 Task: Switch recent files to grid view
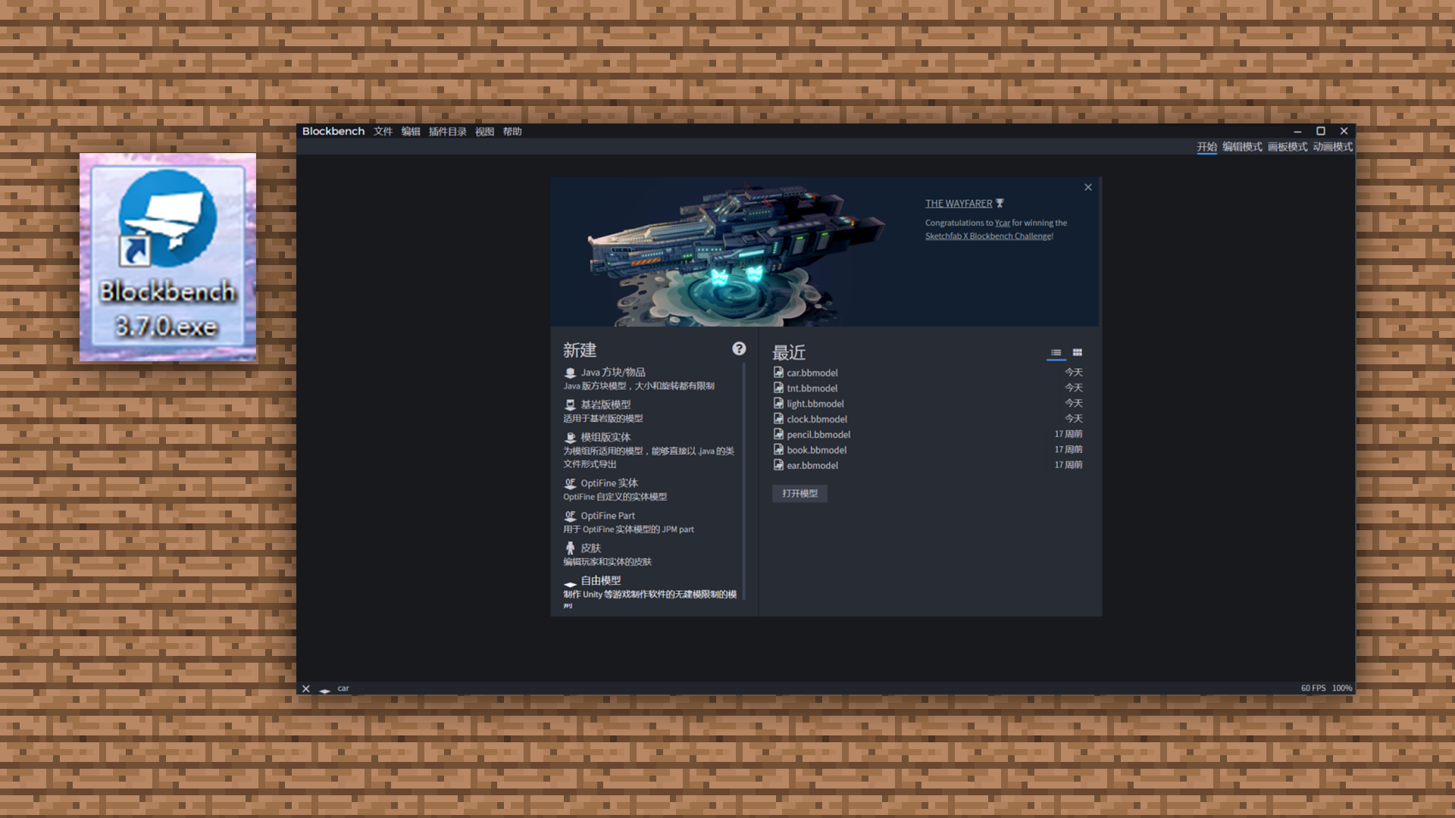coord(1078,352)
